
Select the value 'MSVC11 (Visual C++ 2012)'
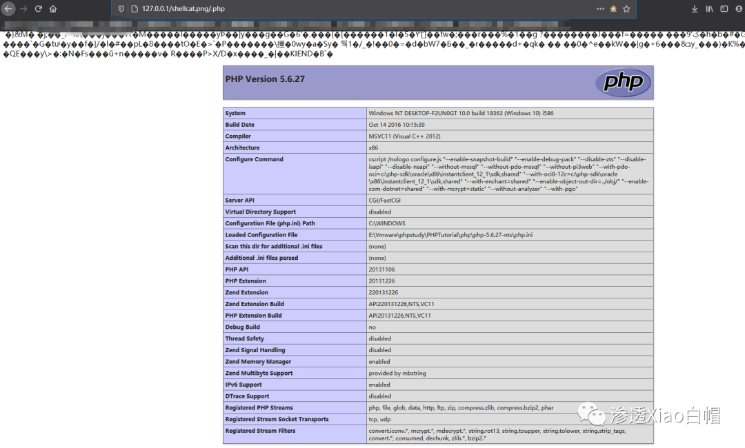(404, 136)
